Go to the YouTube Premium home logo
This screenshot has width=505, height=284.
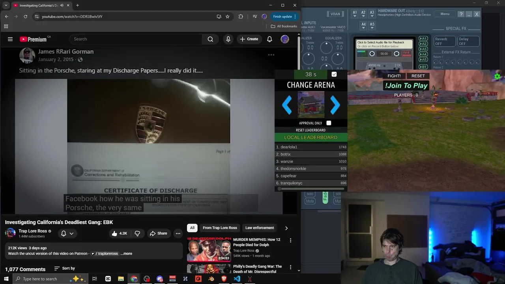34,39
